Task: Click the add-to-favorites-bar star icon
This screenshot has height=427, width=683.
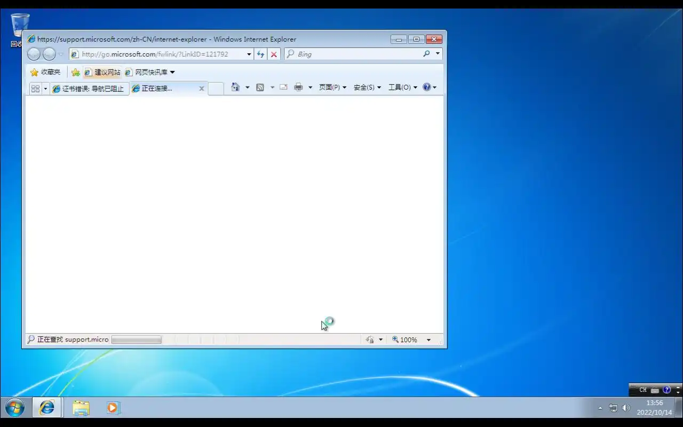Action: click(x=75, y=72)
